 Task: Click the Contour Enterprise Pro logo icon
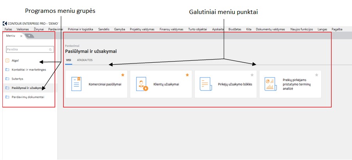pyautogui.click(x=5, y=23)
